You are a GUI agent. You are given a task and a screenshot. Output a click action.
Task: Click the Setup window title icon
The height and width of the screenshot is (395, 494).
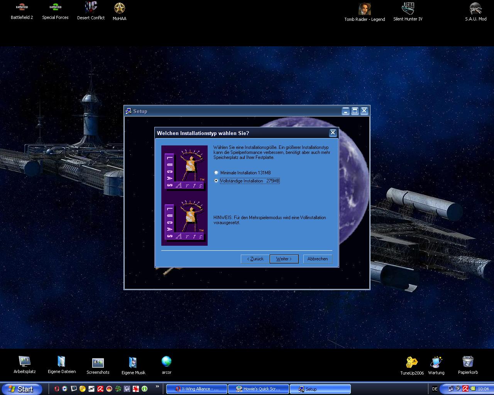click(x=129, y=111)
